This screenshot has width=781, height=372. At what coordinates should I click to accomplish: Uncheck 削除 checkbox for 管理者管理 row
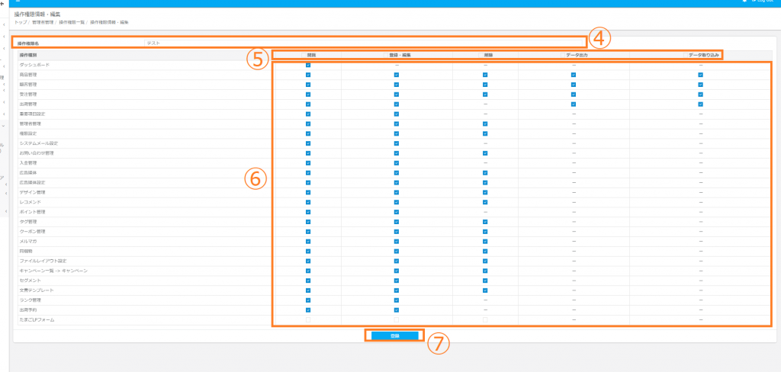[x=484, y=123]
